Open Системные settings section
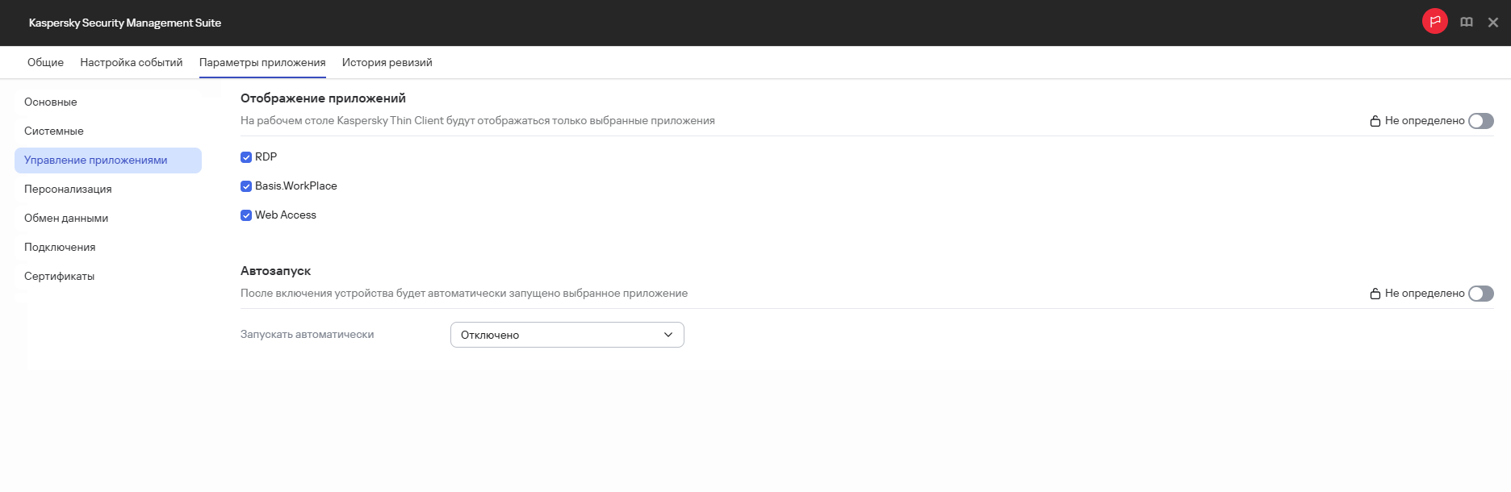The image size is (1511, 492). click(x=54, y=131)
